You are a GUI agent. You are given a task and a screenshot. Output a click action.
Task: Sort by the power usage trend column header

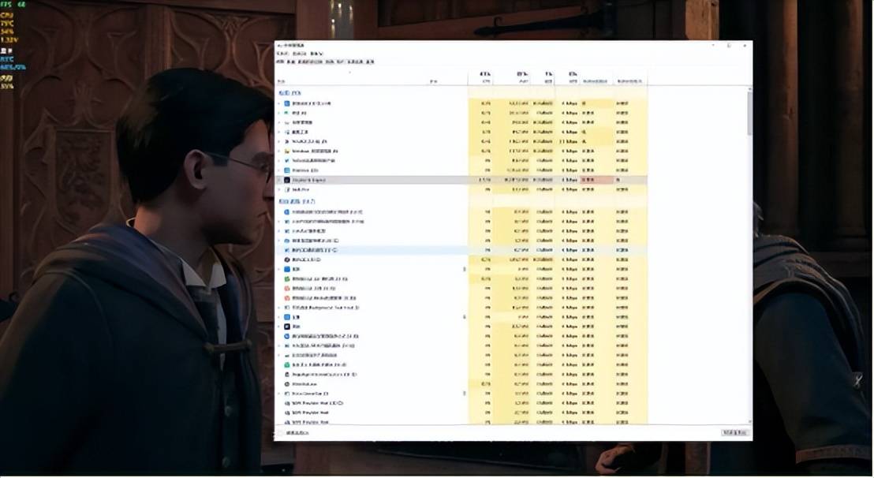coord(629,81)
